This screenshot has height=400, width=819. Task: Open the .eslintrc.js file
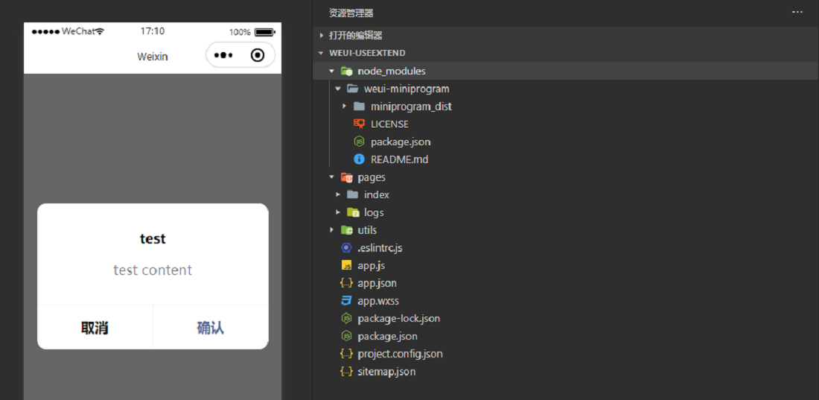pyautogui.click(x=380, y=248)
